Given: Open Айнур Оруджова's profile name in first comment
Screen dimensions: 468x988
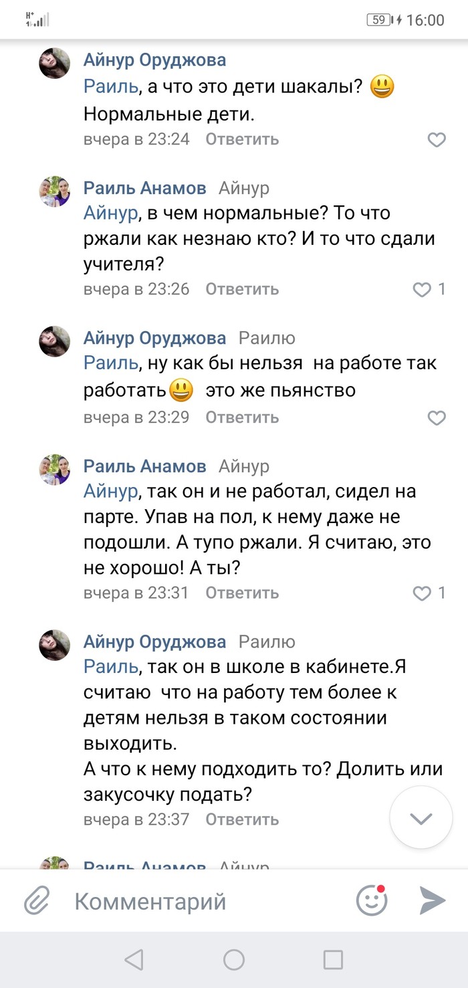Looking at the screenshot, I should point(154,60).
